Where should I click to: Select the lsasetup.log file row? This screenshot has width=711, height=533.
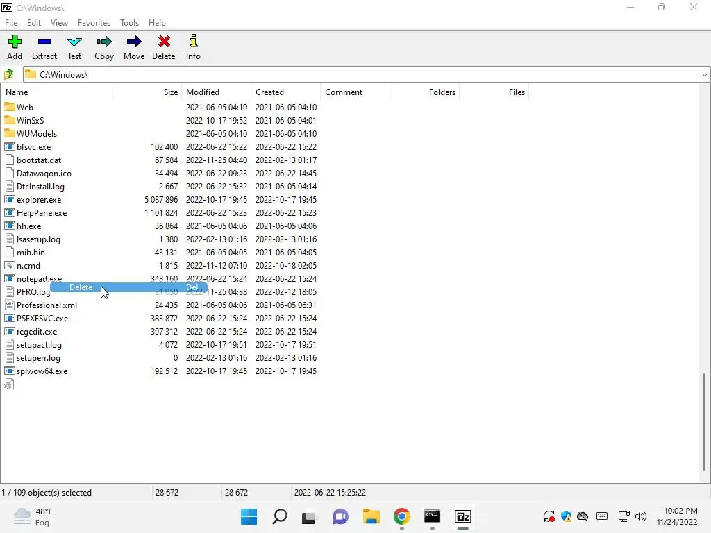pos(160,239)
